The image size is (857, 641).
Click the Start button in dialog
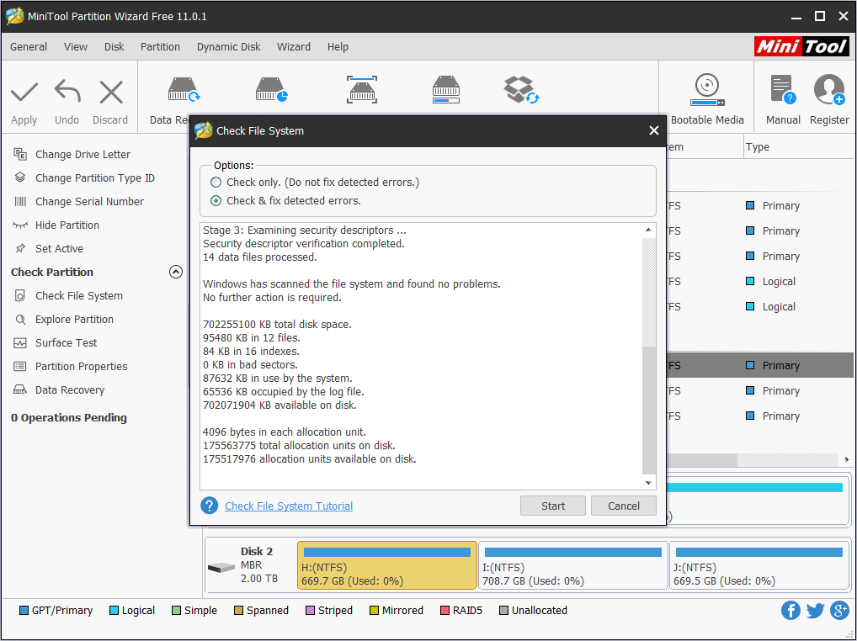[x=552, y=506]
